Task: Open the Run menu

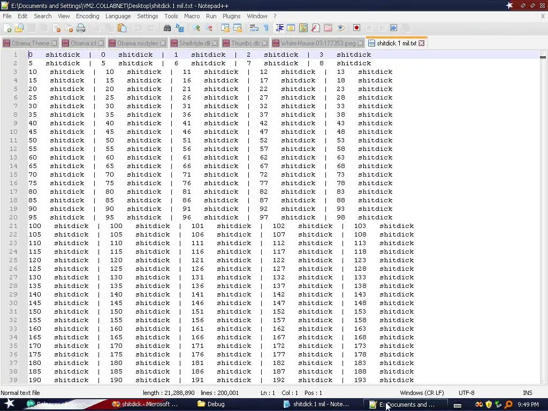Action: [211, 16]
